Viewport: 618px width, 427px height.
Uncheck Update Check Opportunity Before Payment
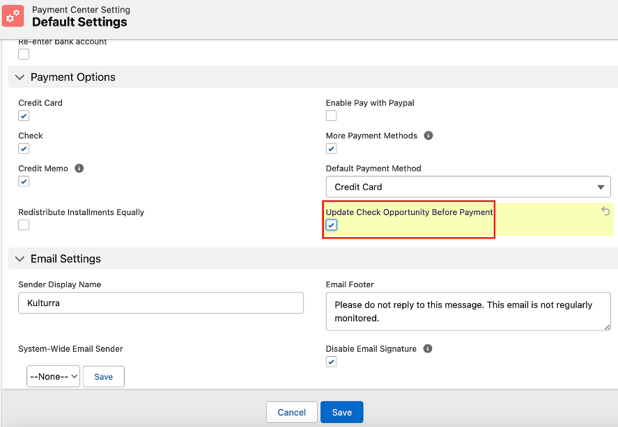coord(332,225)
